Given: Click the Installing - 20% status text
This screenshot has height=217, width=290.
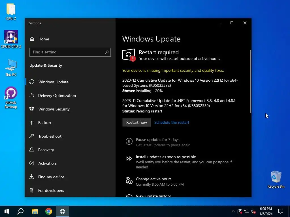Looking at the screenshot, I should tap(149, 91).
